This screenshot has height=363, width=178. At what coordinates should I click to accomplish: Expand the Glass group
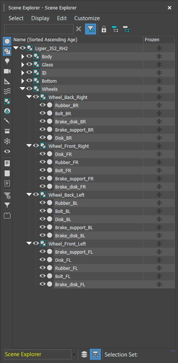pyautogui.click(x=22, y=65)
